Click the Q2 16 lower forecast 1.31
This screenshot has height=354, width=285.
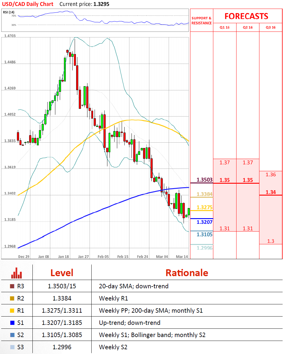click(x=248, y=229)
